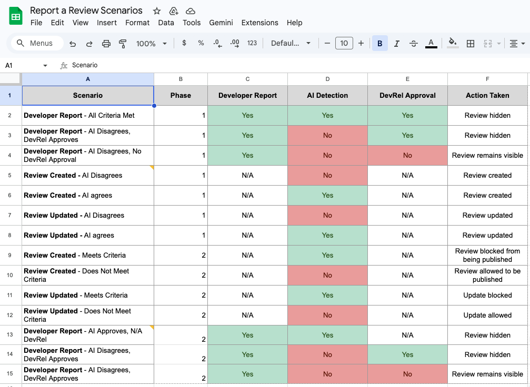Increase decimal places
The height and width of the screenshot is (387, 530).
pos(235,43)
